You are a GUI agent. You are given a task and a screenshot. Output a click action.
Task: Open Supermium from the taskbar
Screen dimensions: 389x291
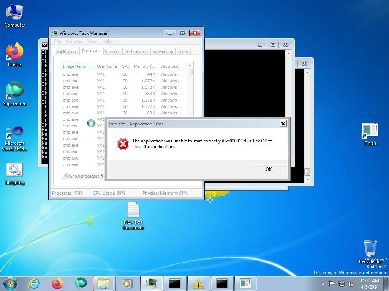[x=81, y=283]
